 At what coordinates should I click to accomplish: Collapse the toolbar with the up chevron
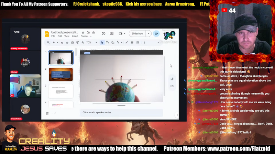pyautogui.click(x=158, y=42)
